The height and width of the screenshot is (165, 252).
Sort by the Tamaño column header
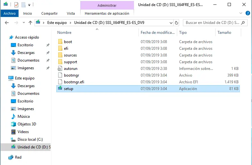(x=224, y=32)
